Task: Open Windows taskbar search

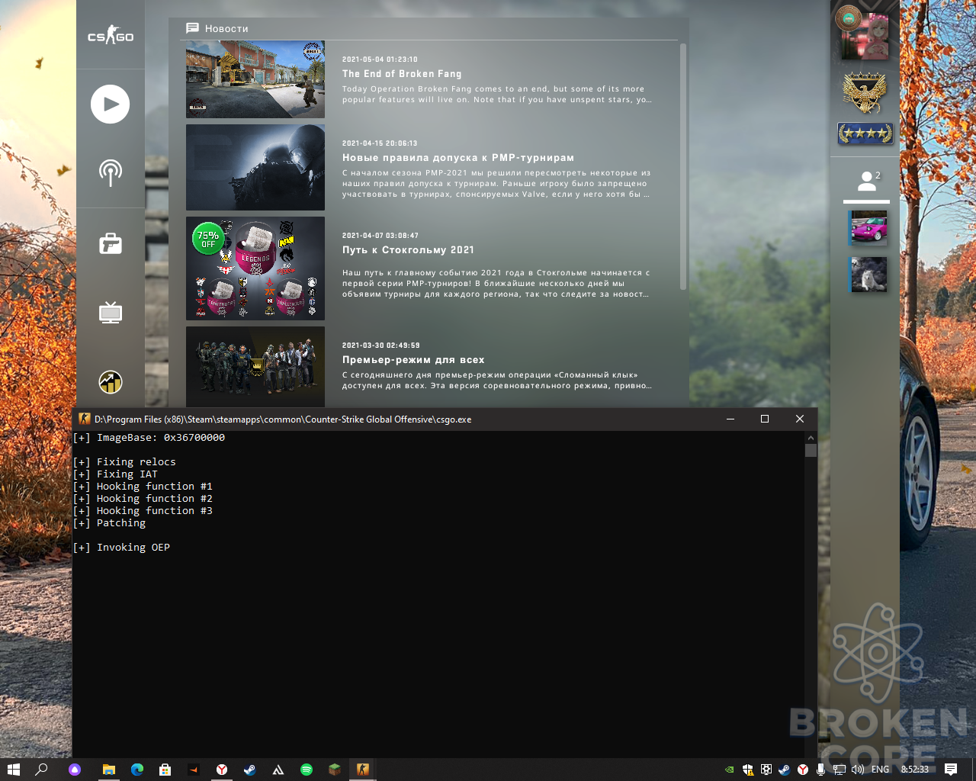Action: coord(42,770)
